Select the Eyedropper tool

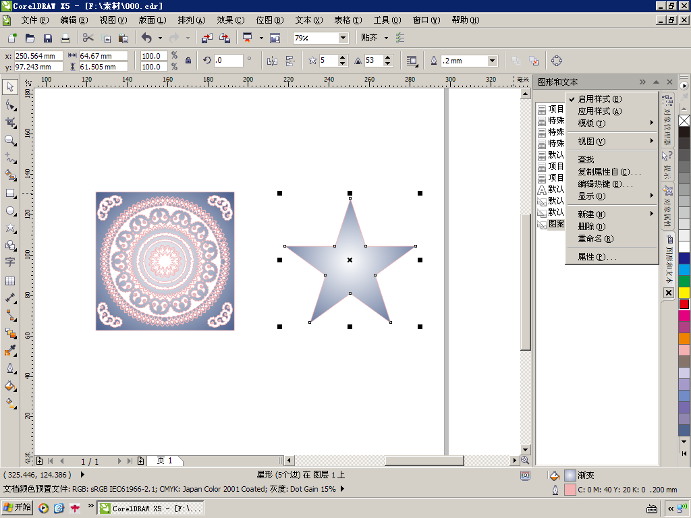click(x=11, y=351)
